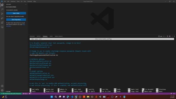The width and height of the screenshot is (176, 99).
Task: Click the /etc/ssh/sshd_config nano title
Action: click(103, 39)
